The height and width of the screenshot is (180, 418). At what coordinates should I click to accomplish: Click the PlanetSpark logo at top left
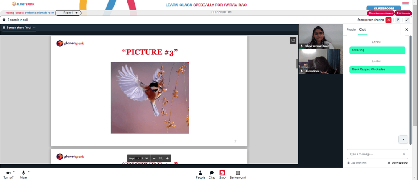point(23,4)
